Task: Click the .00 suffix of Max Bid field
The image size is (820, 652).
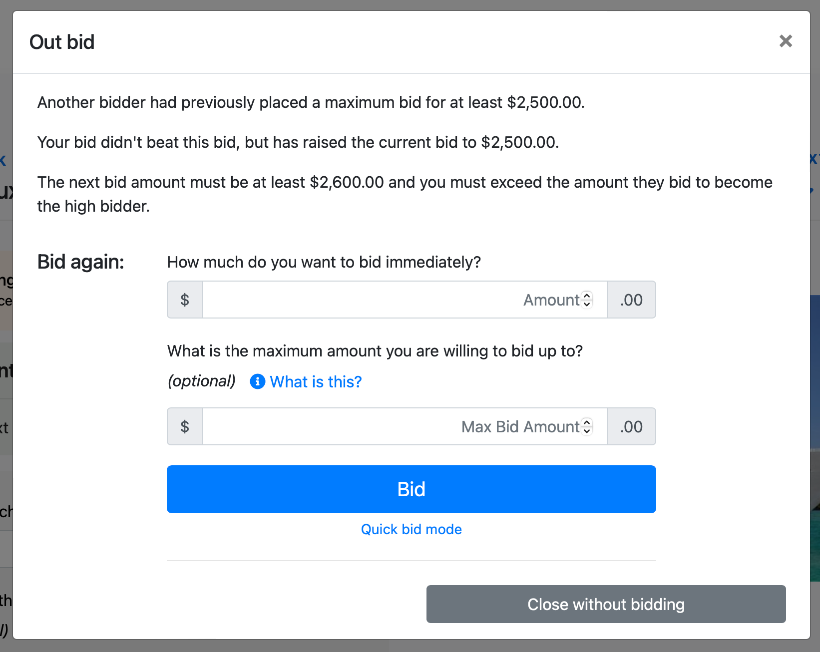Action: tap(631, 426)
